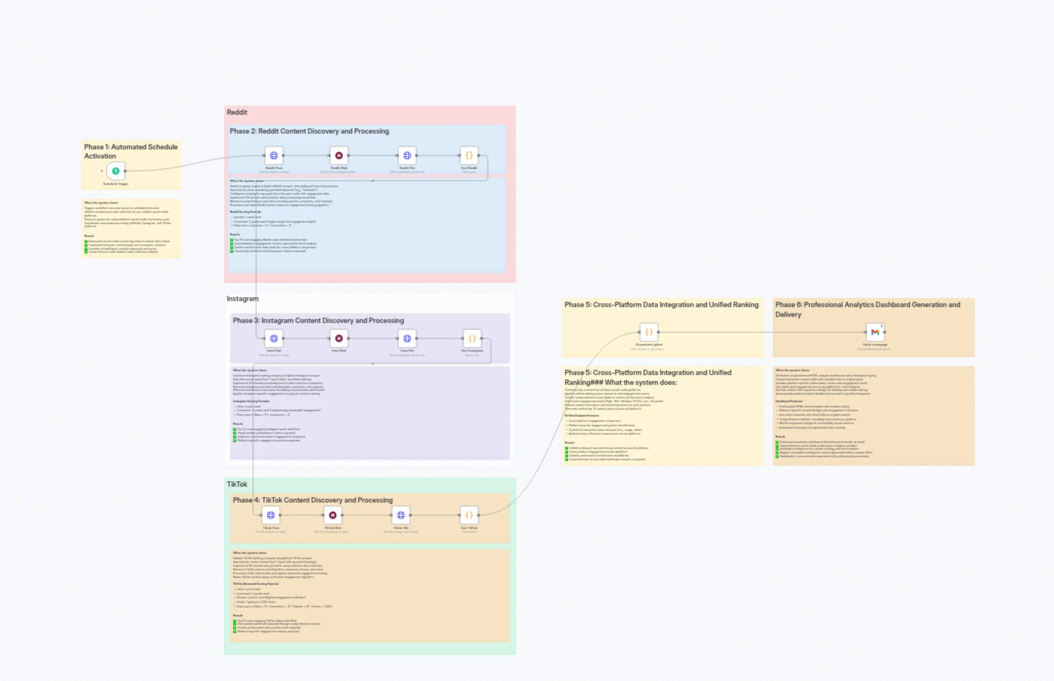Open the Reddit Get node
This screenshot has width=1054, height=681.
point(406,155)
